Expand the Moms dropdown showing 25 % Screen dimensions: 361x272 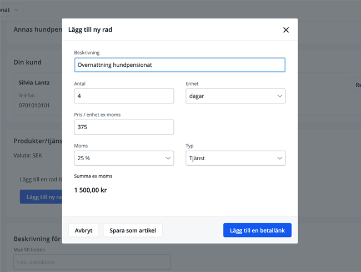click(124, 158)
